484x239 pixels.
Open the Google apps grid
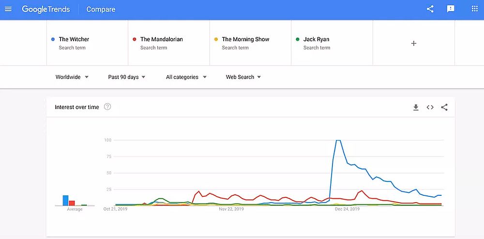(474, 9)
